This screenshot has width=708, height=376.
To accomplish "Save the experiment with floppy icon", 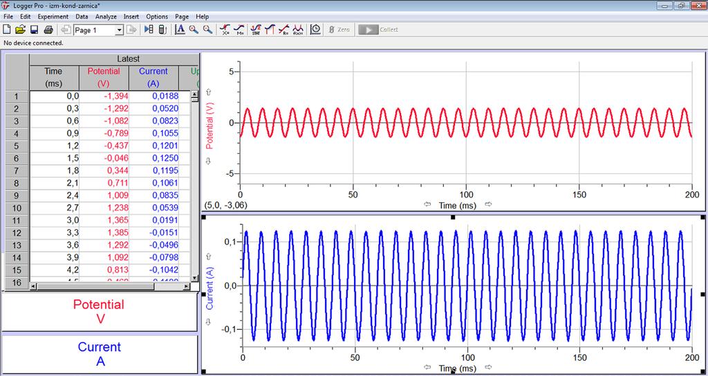I will click(x=34, y=30).
